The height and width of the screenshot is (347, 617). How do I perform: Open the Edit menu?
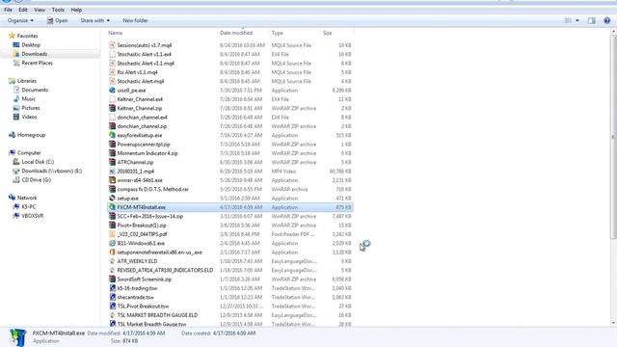23,10
